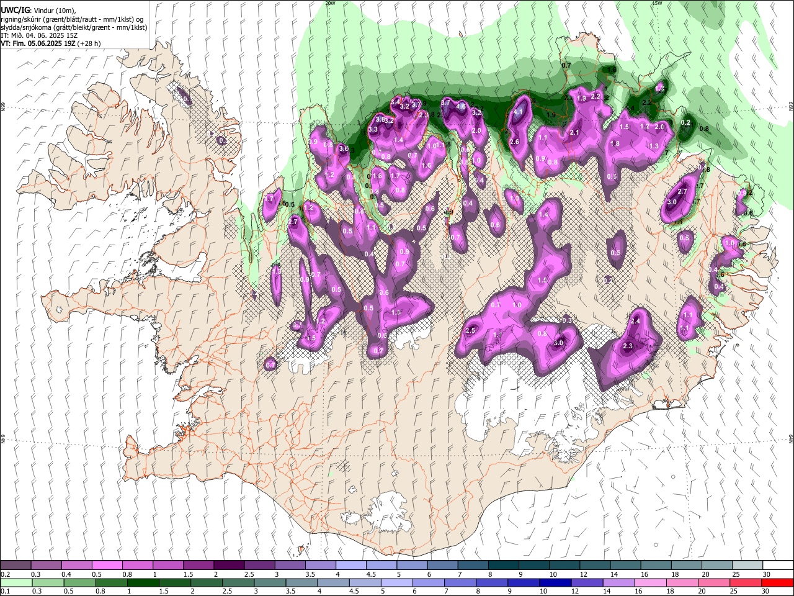This screenshot has width=794, height=596.
Task: Click the 'slydda/snjókoma (grátt/bleikt/grænt' header line
Action: tap(74, 27)
